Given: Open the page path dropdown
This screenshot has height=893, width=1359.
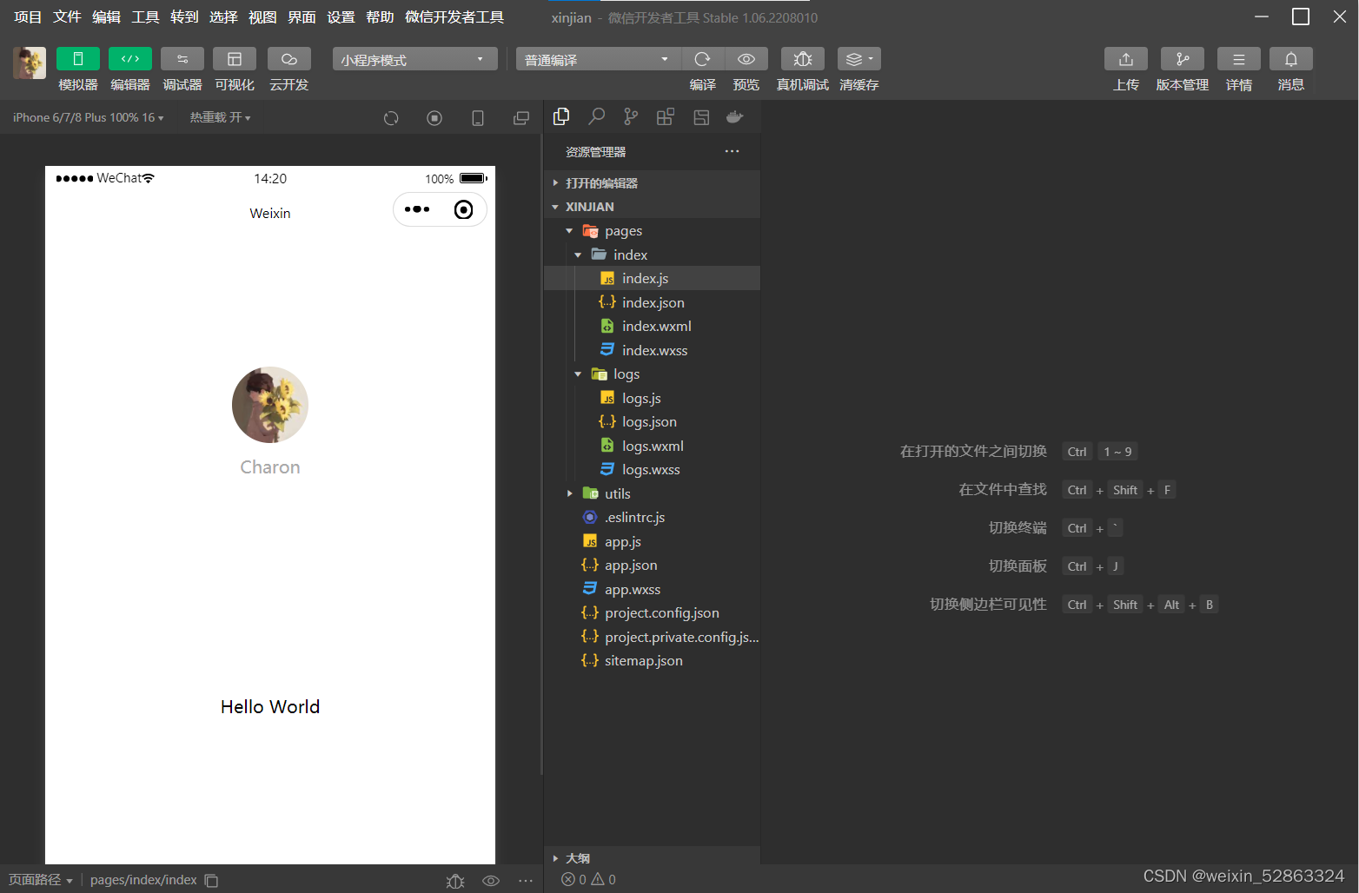Looking at the screenshot, I should point(40,880).
